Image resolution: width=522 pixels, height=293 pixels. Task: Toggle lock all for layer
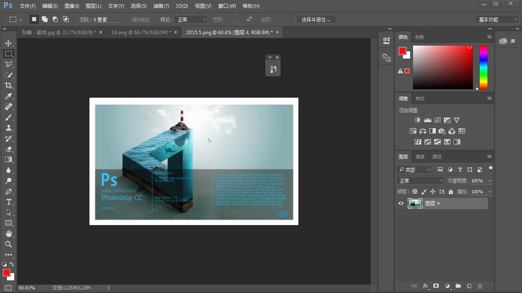click(450, 192)
